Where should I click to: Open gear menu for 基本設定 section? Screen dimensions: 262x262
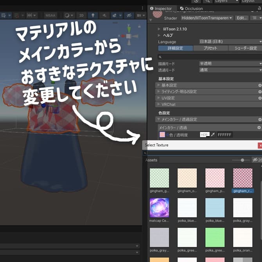260,85
